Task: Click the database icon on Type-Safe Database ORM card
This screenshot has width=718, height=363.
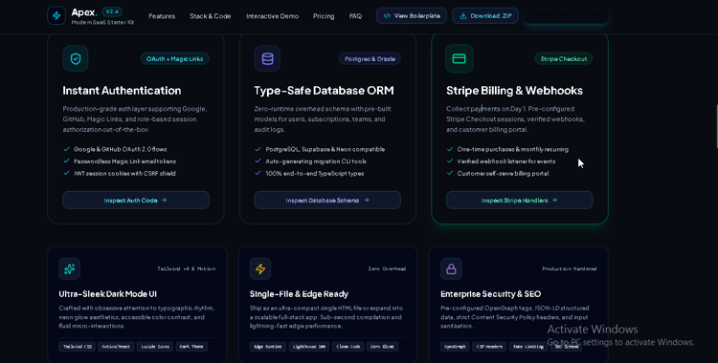Action: click(x=267, y=58)
